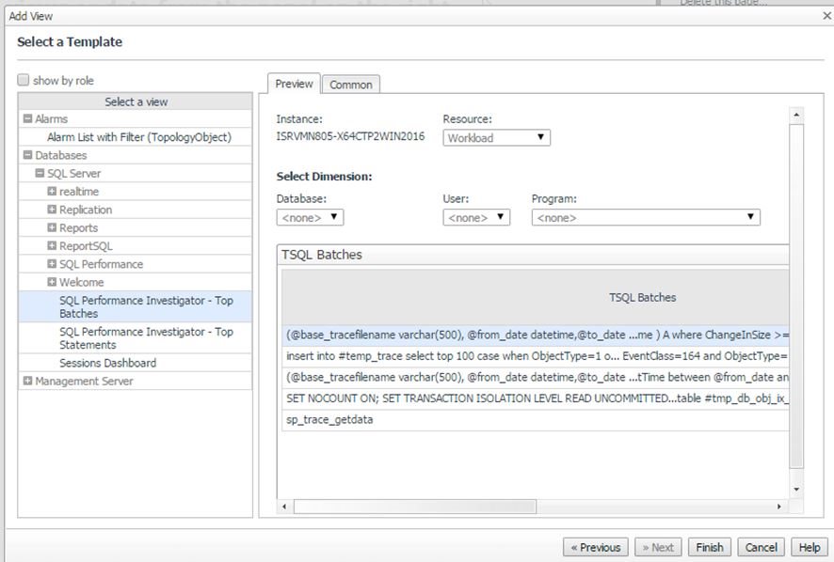This screenshot has width=834, height=562.
Task: Open the Program dimension dropdown
Action: 646,217
